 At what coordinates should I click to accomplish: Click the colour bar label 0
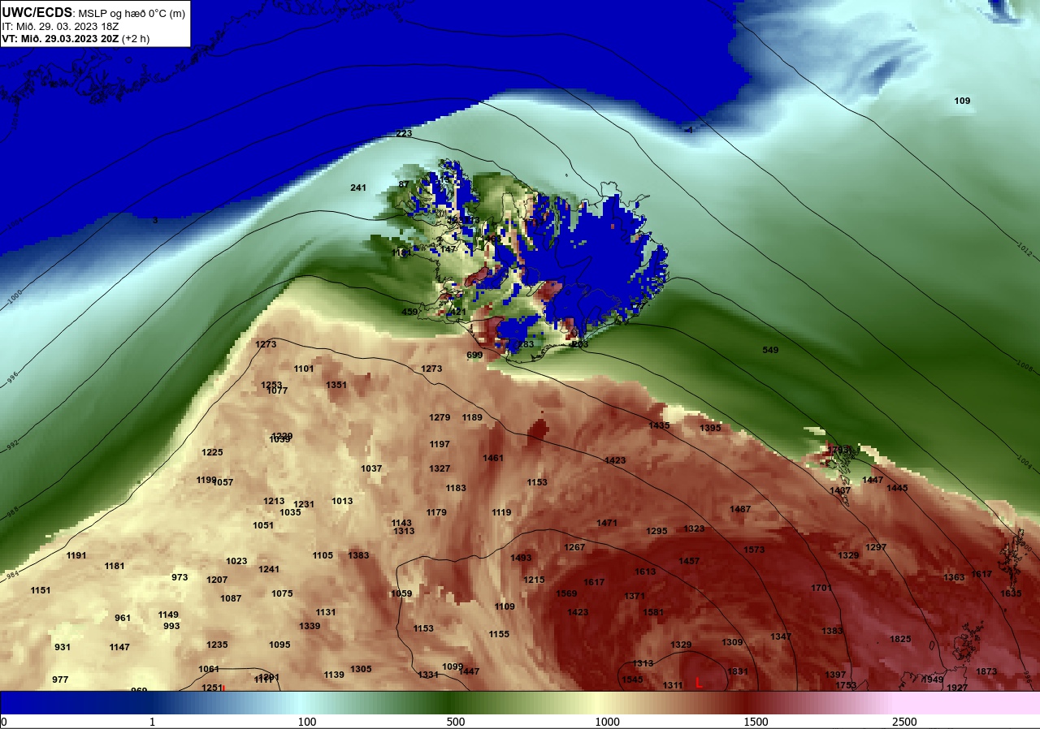tap(4, 722)
